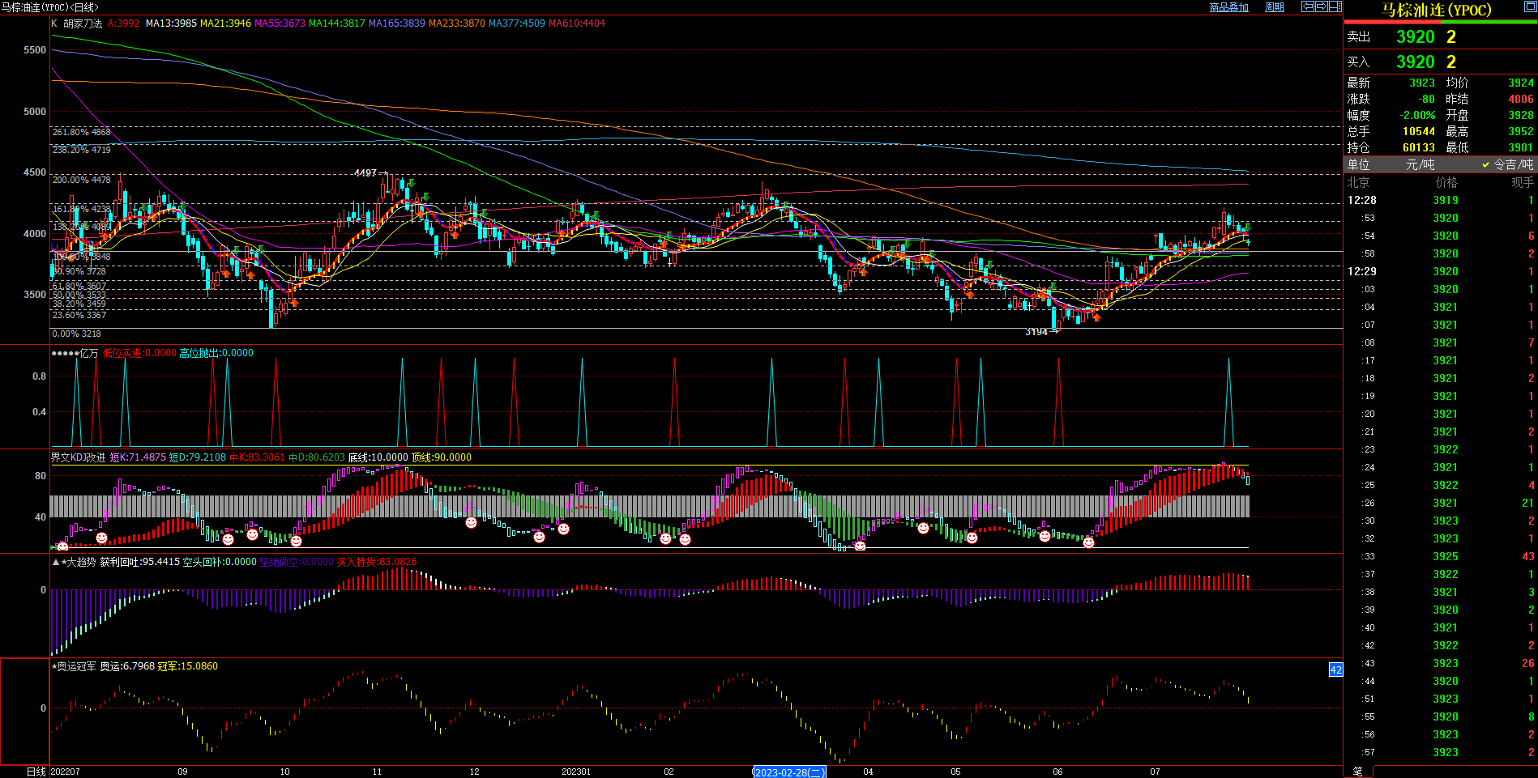The width and height of the screenshot is (1538, 778).
Task: Click the 商品叠加 overlay link
Action: [1228, 7]
